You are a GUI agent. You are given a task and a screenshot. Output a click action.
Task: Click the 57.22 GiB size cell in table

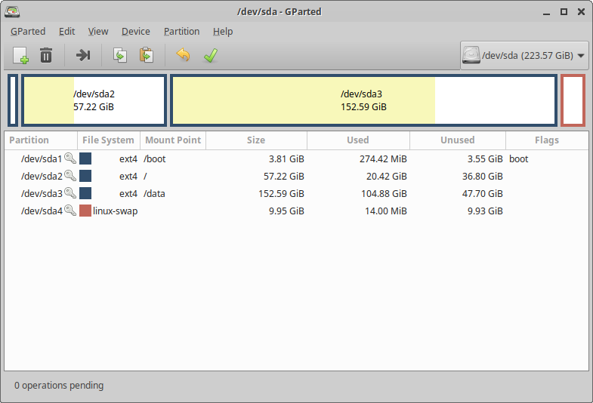coord(283,177)
